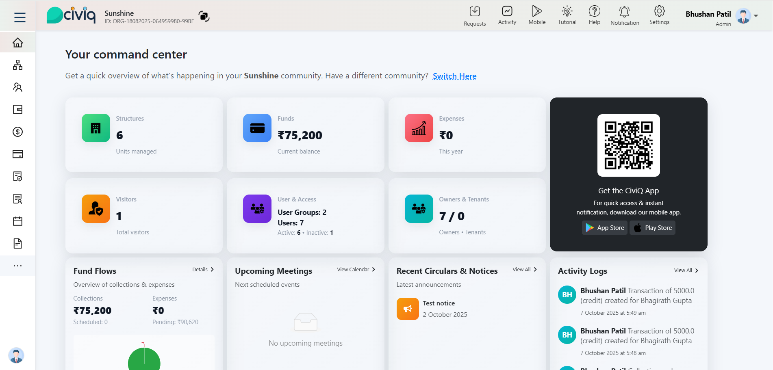
Task: Open the hamburger navigation menu
Action: pos(20,17)
